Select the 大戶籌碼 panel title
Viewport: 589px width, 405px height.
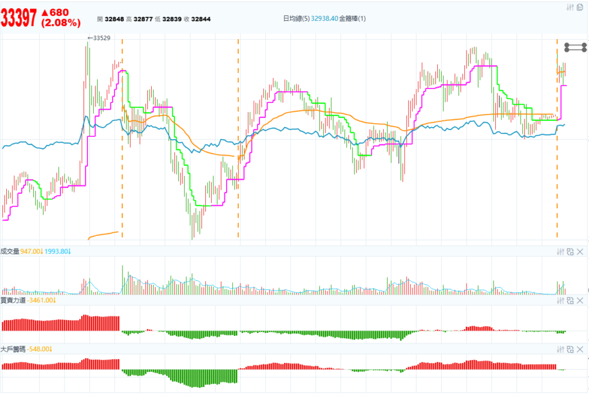12,349
